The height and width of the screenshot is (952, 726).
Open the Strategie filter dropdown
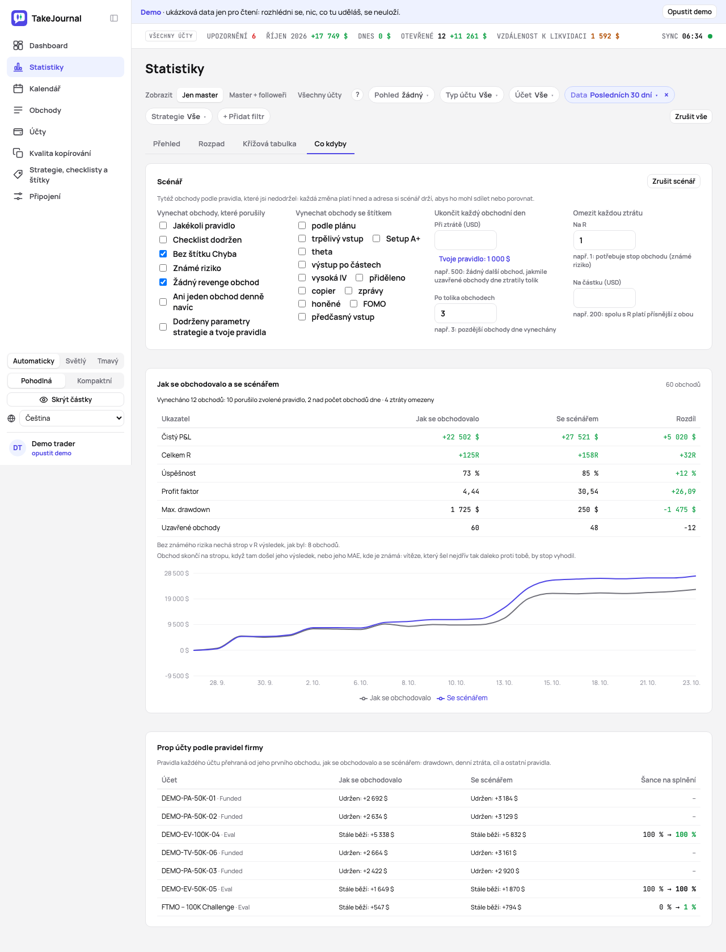tap(179, 116)
